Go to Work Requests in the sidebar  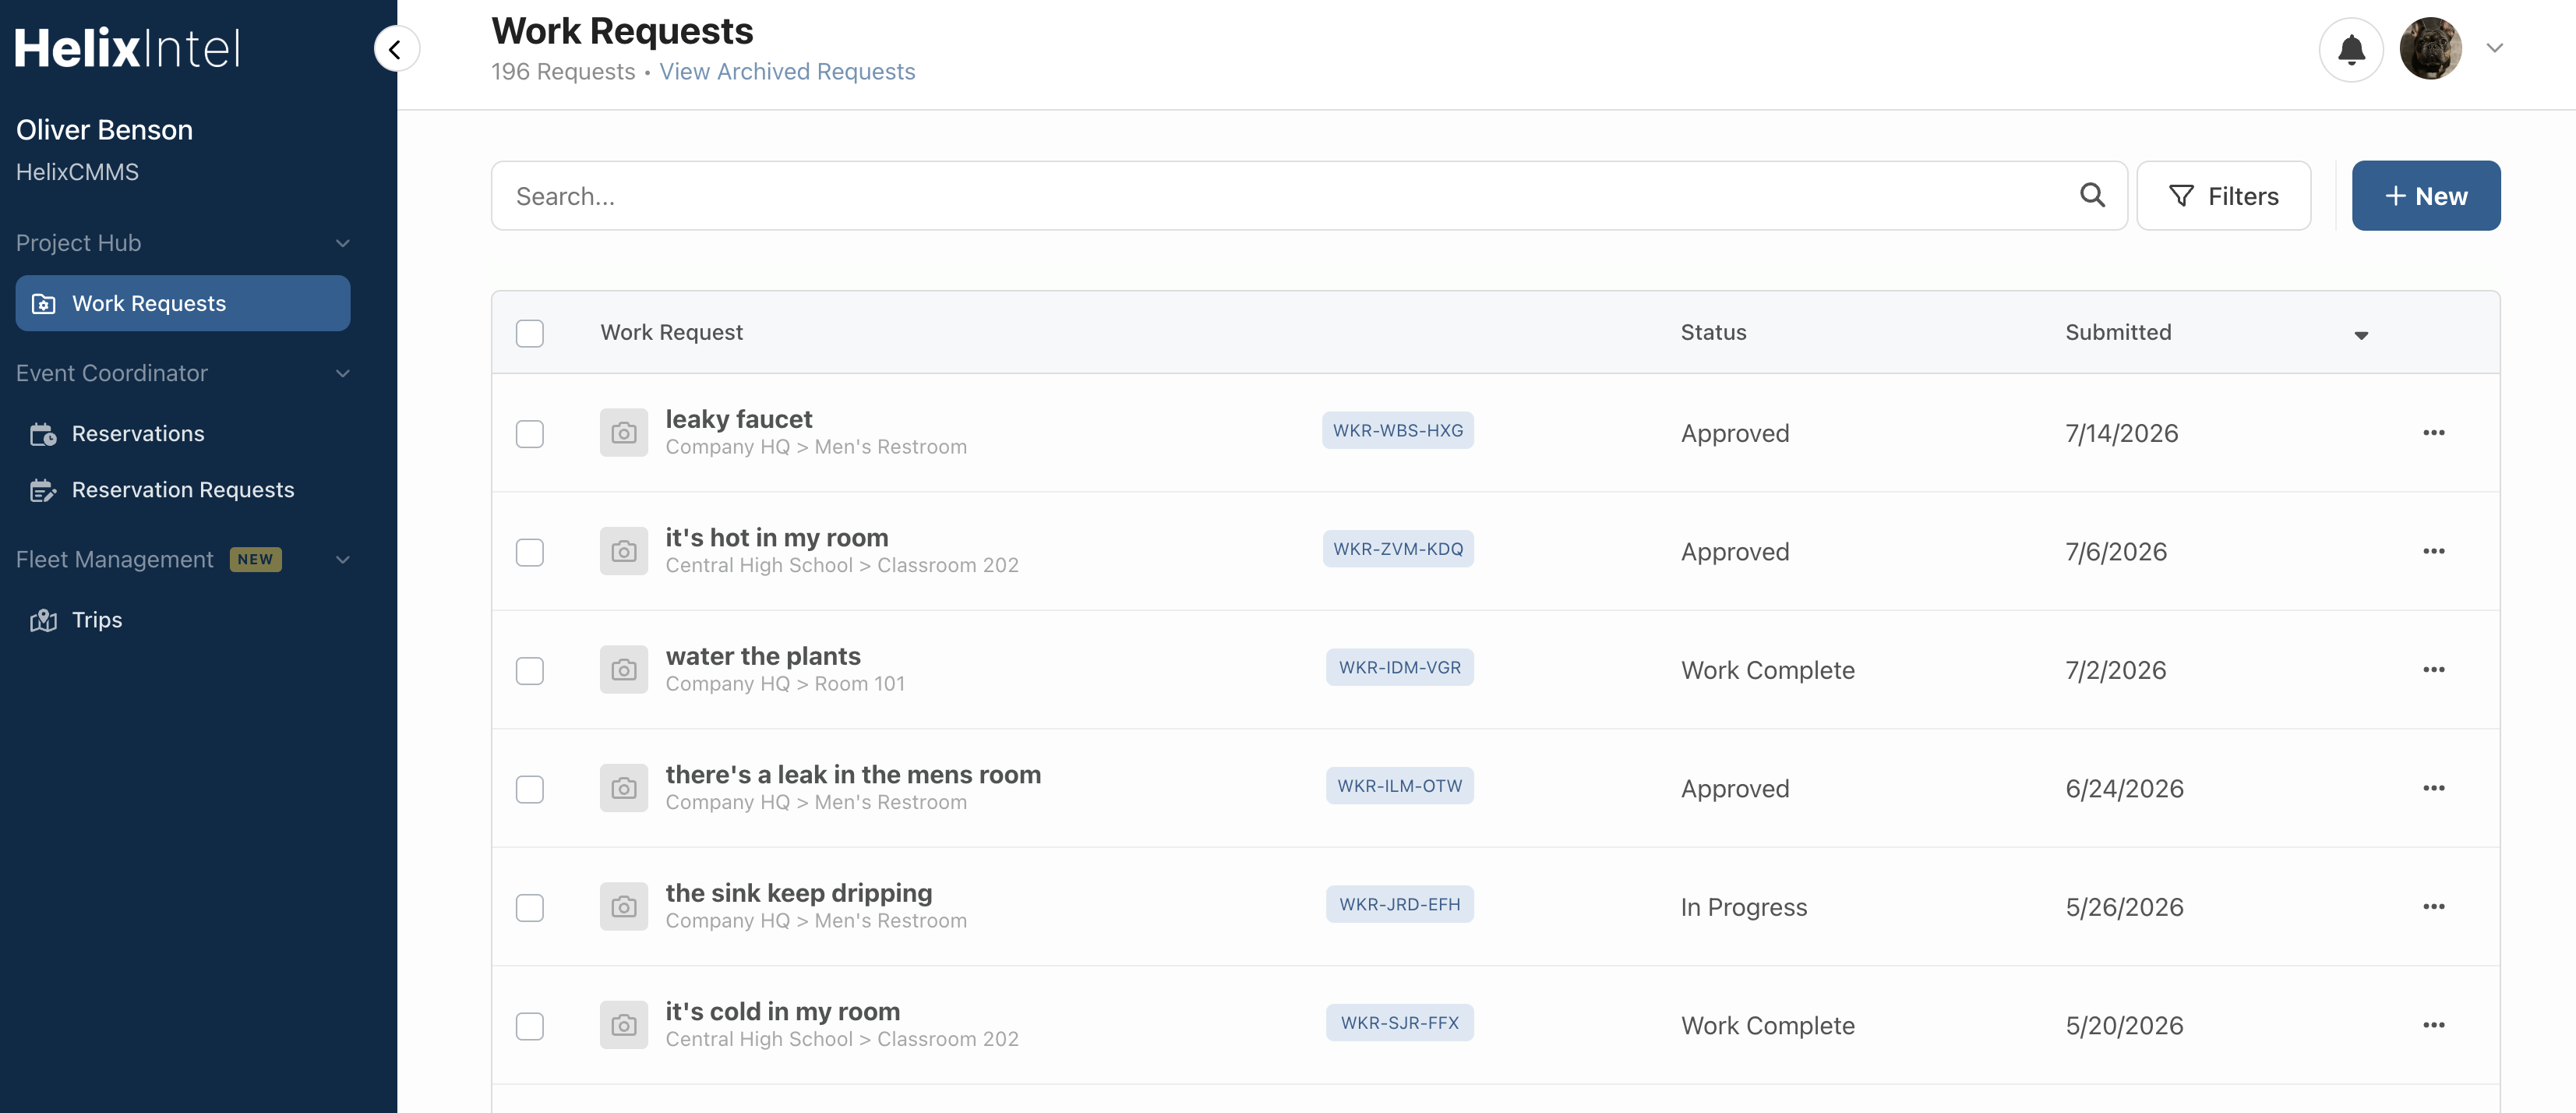pos(183,303)
